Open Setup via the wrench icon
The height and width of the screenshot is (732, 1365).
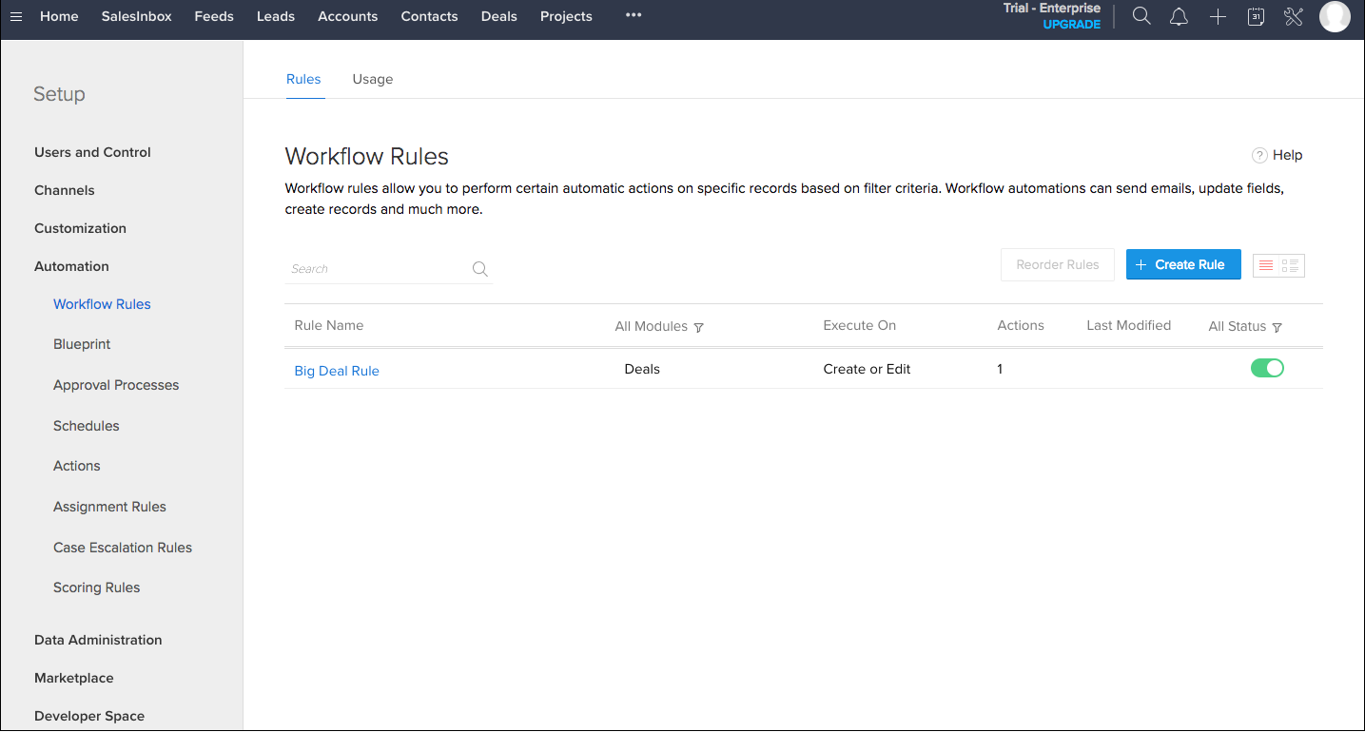click(x=1293, y=16)
